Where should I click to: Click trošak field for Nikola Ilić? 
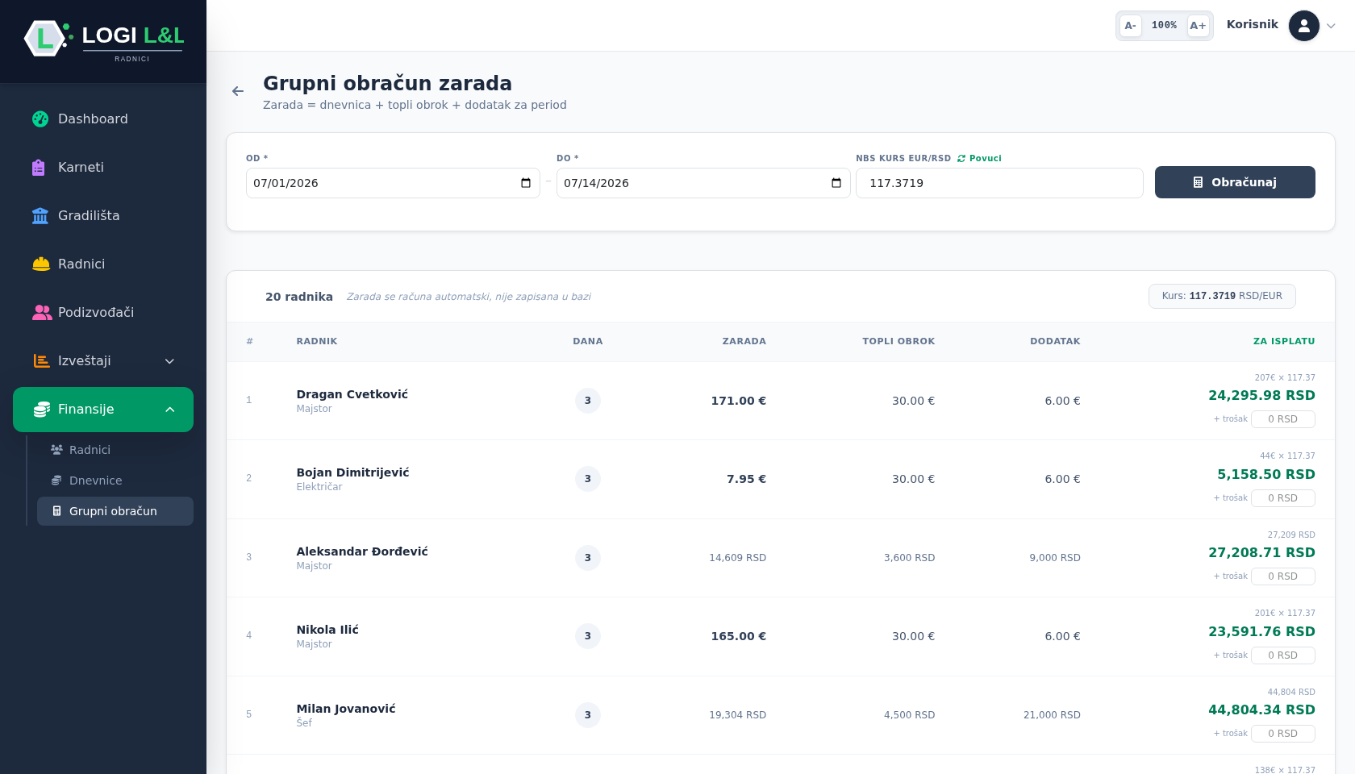[1283, 655]
